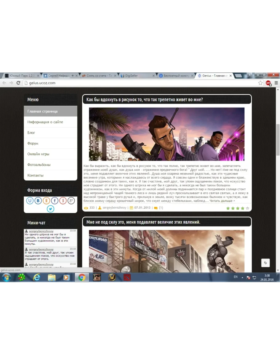Open the first post title link
280x355 pixels.
pyautogui.click(x=145, y=100)
